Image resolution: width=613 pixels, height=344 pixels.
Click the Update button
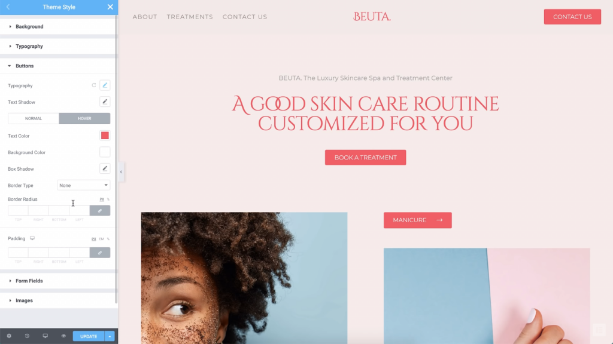[89, 336]
